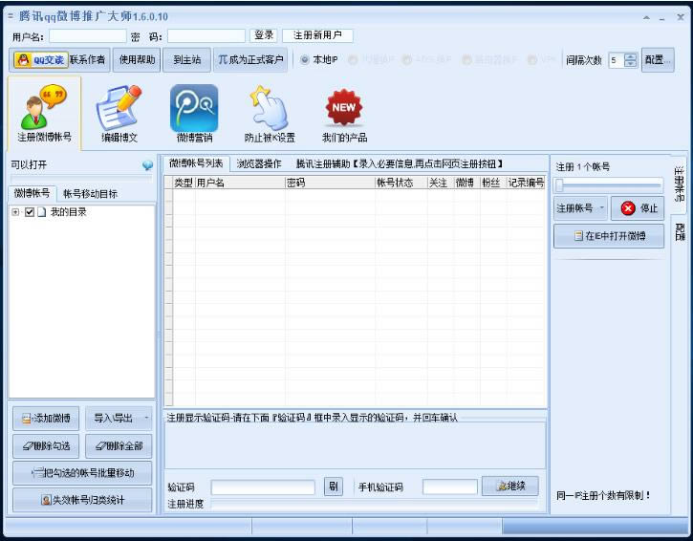
Task: Click the 验证码 captcha input field
Action: coord(263,487)
